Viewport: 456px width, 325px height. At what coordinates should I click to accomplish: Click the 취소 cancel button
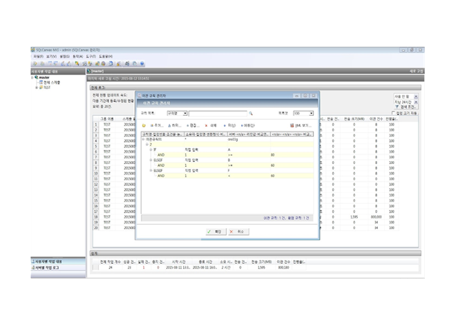coord(238,231)
